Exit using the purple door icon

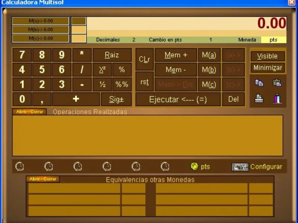[277, 98]
